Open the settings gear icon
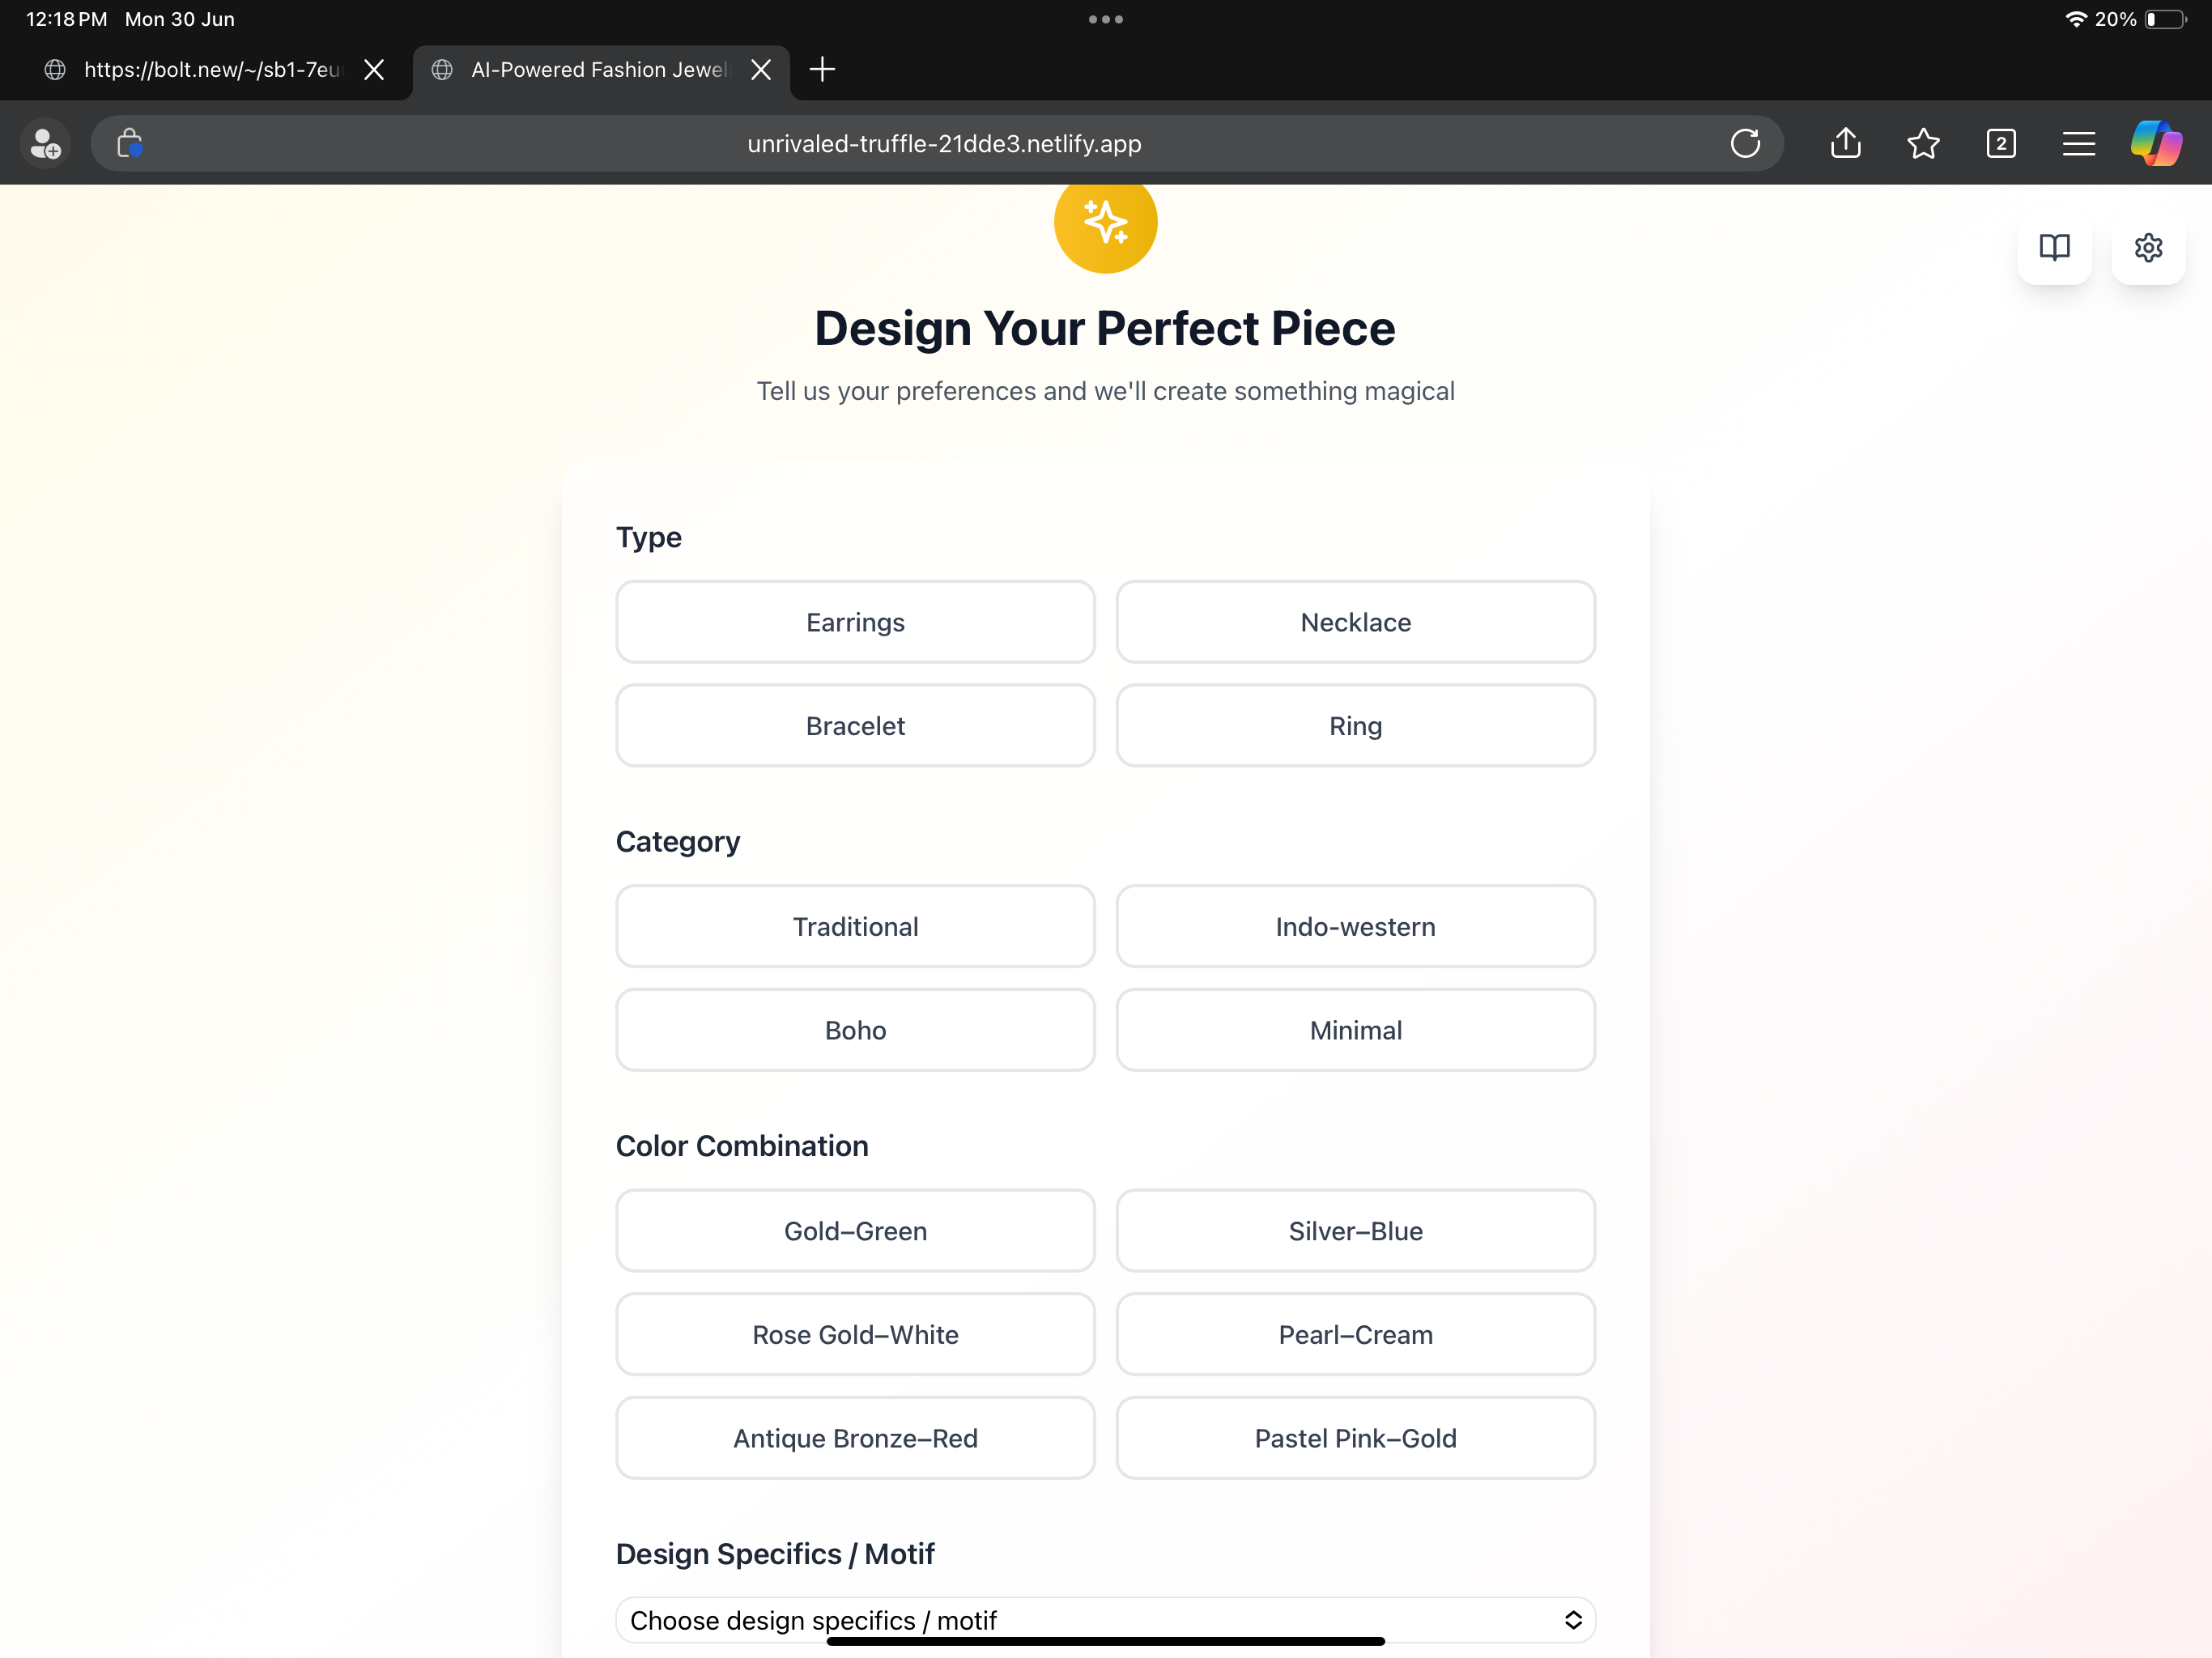The height and width of the screenshot is (1658, 2212). (2148, 247)
